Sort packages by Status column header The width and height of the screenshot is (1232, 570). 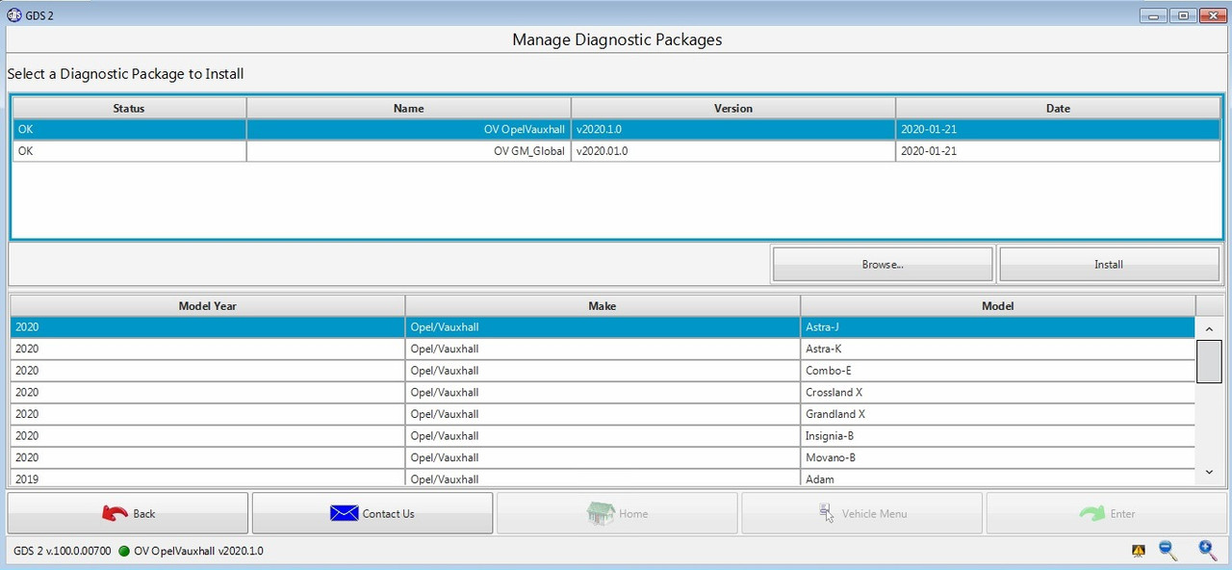[129, 108]
